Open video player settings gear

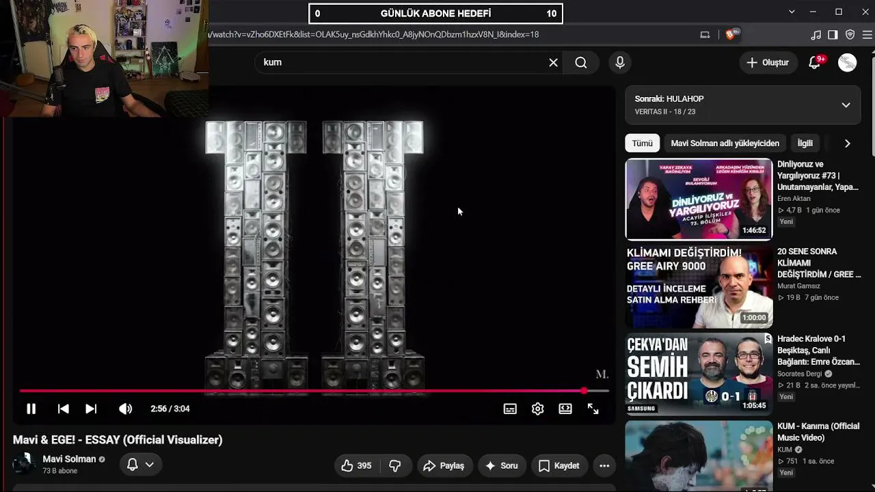(538, 409)
